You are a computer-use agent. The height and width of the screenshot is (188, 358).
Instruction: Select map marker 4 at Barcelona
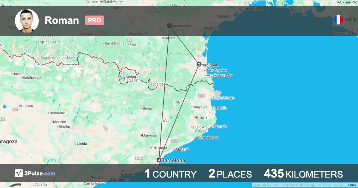pos(159,160)
